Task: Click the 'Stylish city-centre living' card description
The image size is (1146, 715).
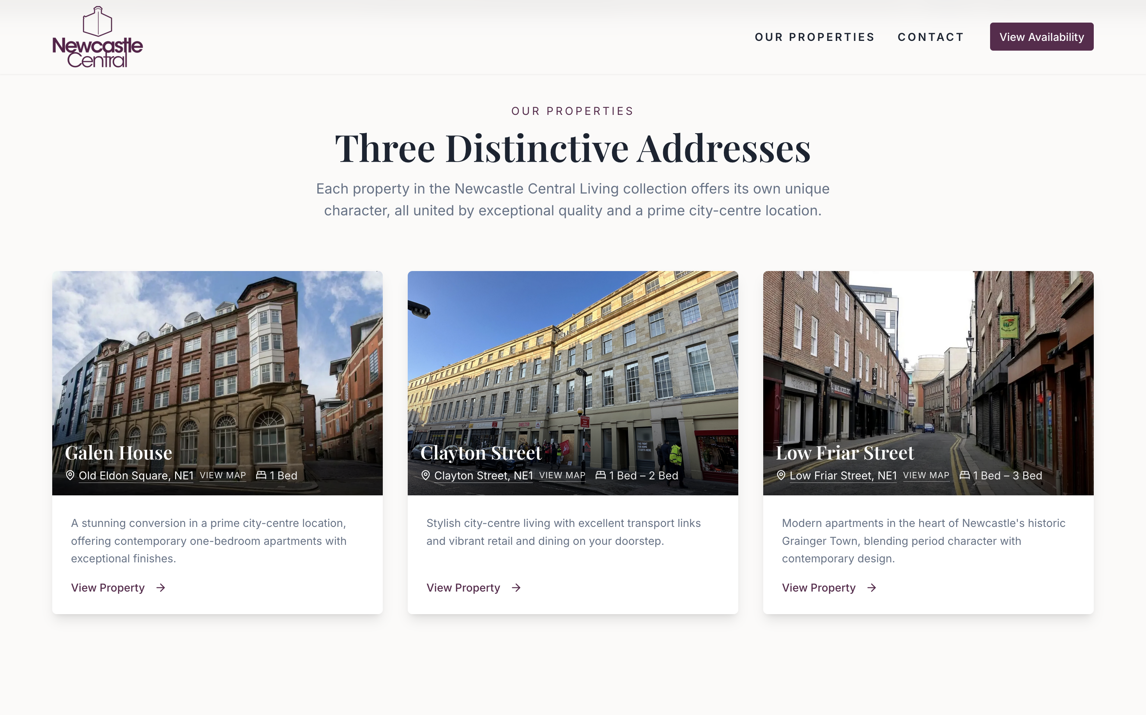Action: pyautogui.click(x=563, y=532)
